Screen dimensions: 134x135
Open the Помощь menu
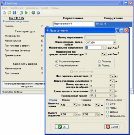55,8
